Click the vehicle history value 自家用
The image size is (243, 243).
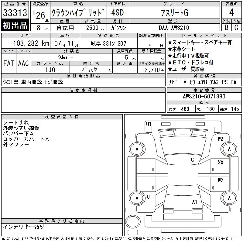(x=65, y=28)
